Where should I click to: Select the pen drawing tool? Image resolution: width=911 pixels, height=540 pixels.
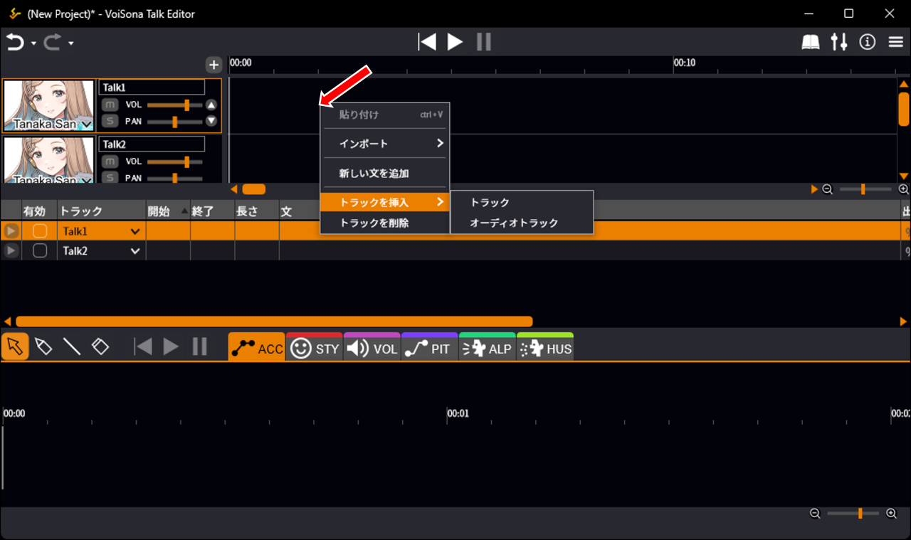pyautogui.click(x=43, y=346)
